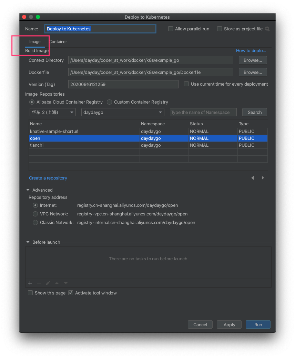Click the Apply button
295x358 pixels.
(229, 325)
